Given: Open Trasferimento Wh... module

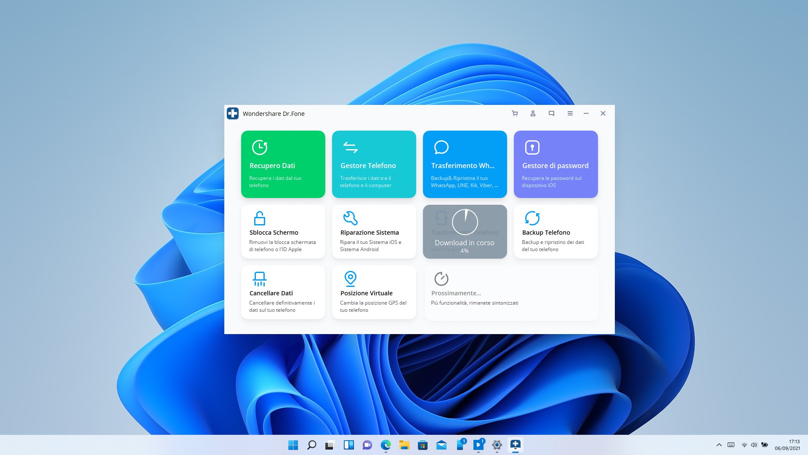Looking at the screenshot, I should 465,164.
